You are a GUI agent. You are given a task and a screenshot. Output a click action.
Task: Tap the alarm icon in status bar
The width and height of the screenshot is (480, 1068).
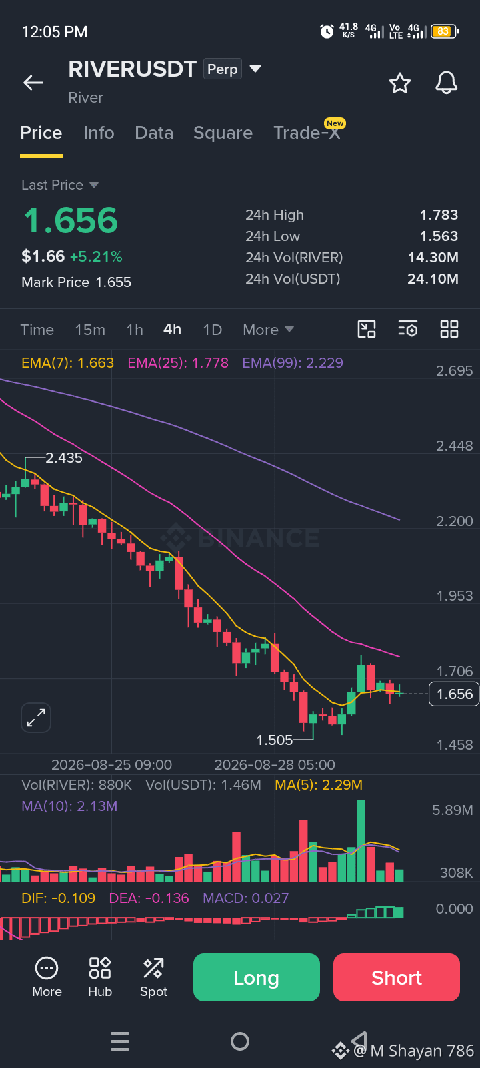[327, 31]
